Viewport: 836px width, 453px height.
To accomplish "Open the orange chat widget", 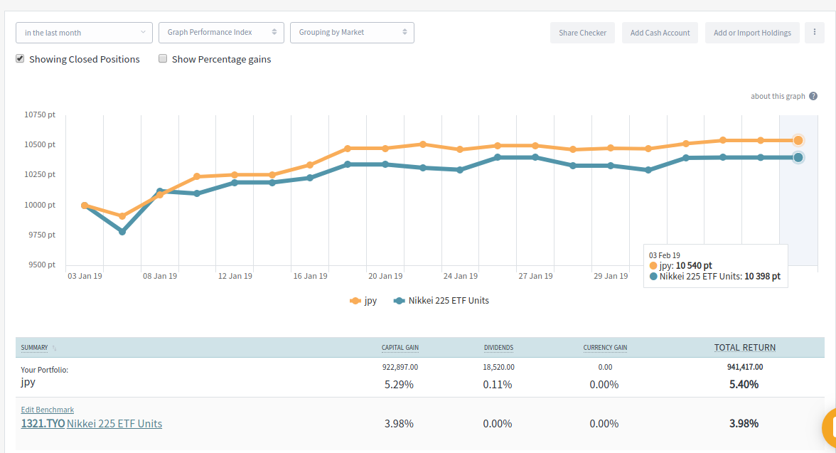I will [x=830, y=428].
